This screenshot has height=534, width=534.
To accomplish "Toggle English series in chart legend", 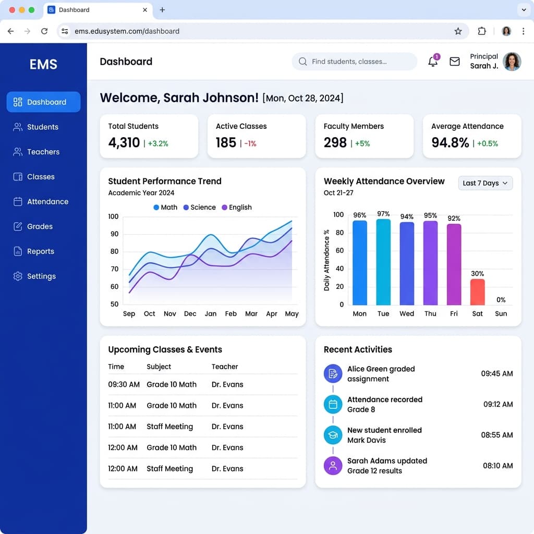I will tap(236, 207).
